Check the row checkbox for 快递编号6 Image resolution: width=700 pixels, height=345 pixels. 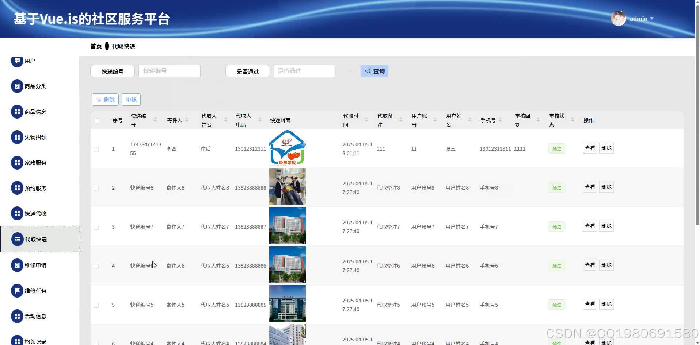(x=96, y=266)
